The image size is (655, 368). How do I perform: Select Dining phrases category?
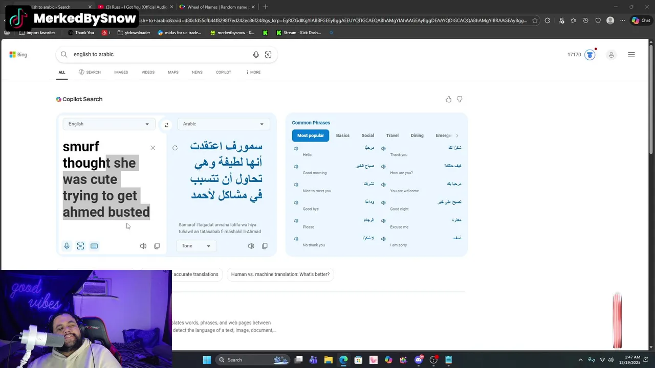[417, 135]
